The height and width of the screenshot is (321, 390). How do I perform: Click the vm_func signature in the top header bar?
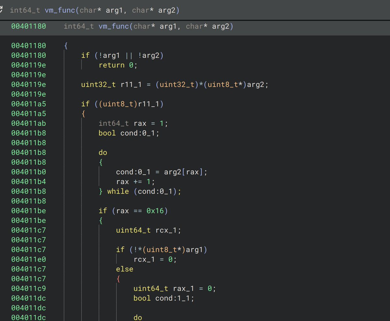click(95, 10)
